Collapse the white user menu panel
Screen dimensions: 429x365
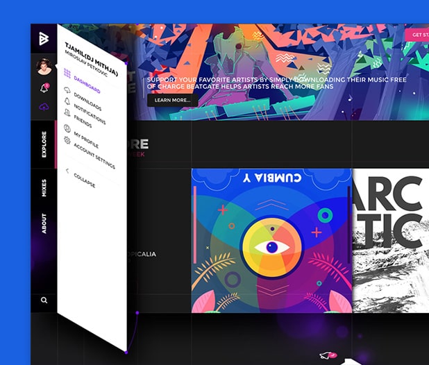click(x=85, y=180)
